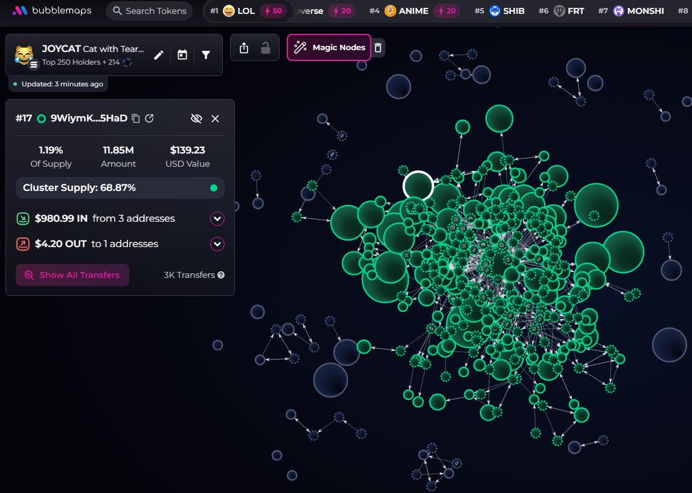The width and height of the screenshot is (692, 493).
Task: Hide this address with the crossed-eye icon
Action: tap(196, 118)
